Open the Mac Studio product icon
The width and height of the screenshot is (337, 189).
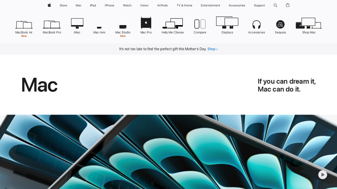[x=123, y=27]
